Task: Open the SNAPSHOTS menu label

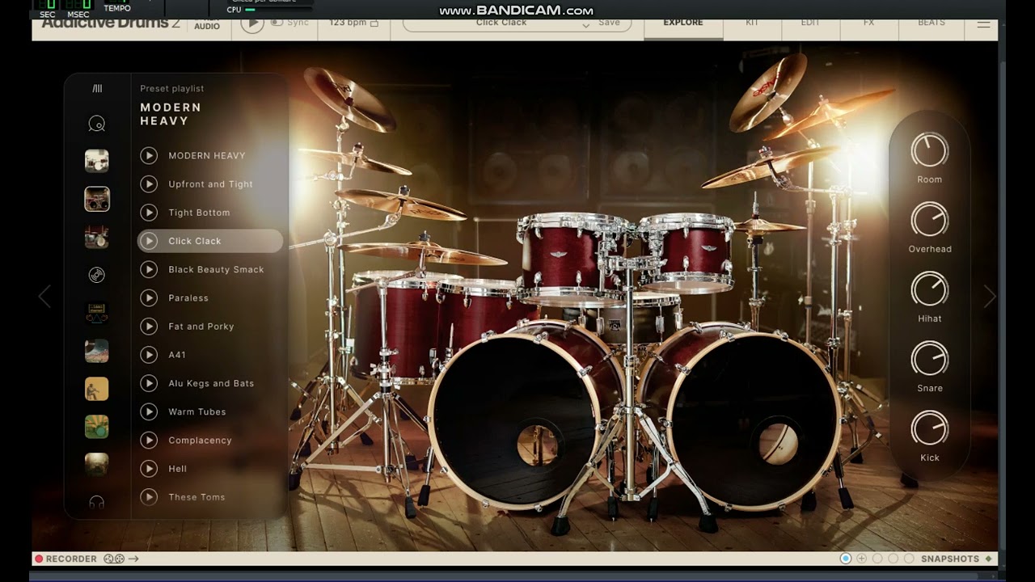Action: 950,559
